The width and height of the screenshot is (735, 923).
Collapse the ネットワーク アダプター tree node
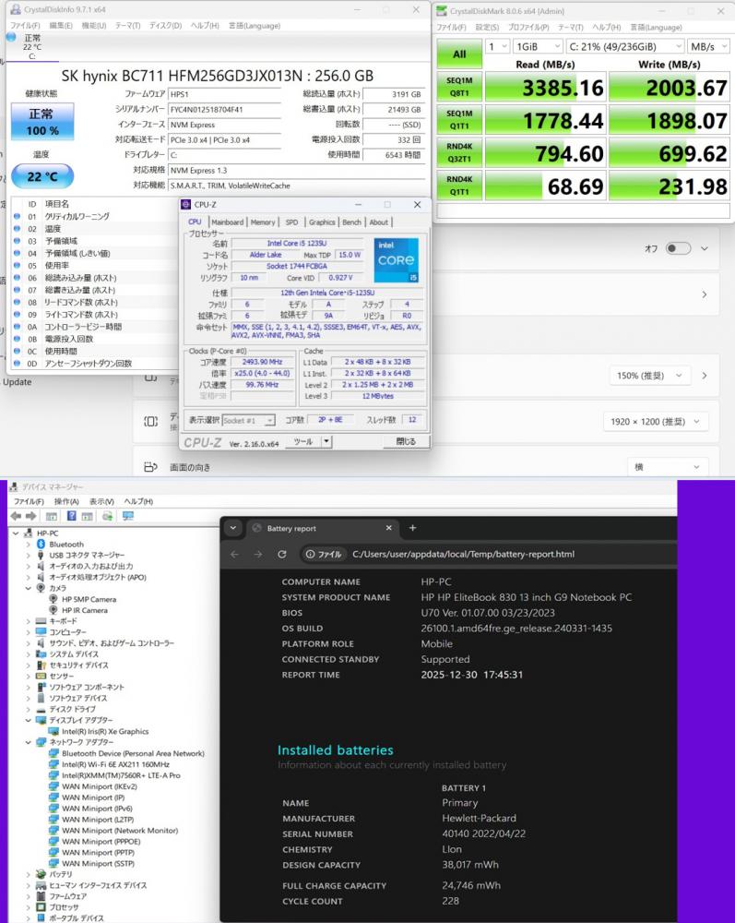(29, 742)
